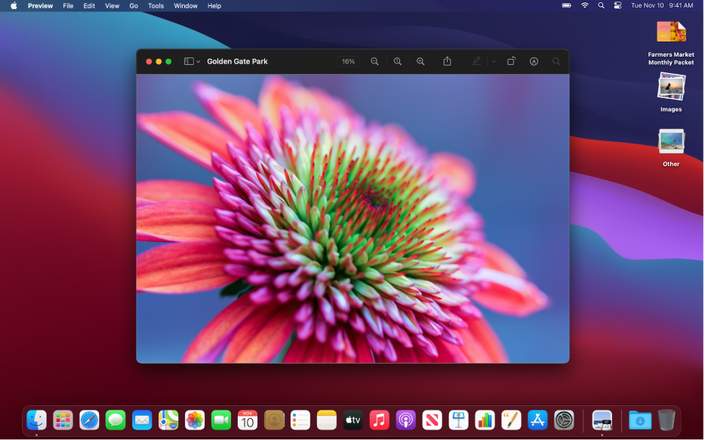
Task: Launch Safari from the Dock
Action: [x=89, y=420]
